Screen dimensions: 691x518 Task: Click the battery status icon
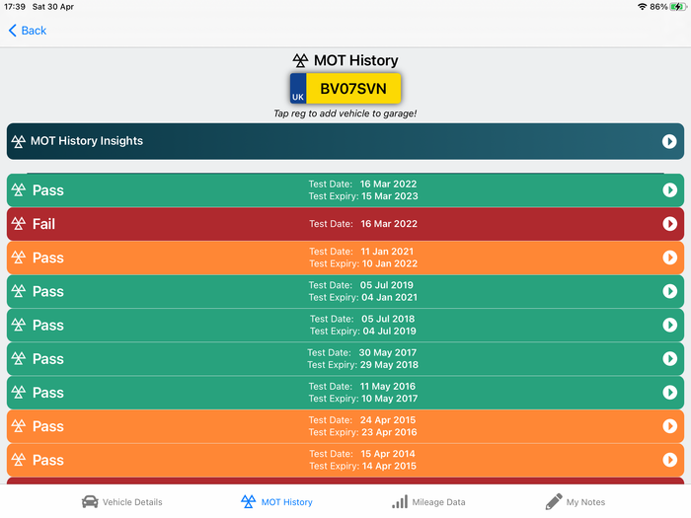point(678,7)
